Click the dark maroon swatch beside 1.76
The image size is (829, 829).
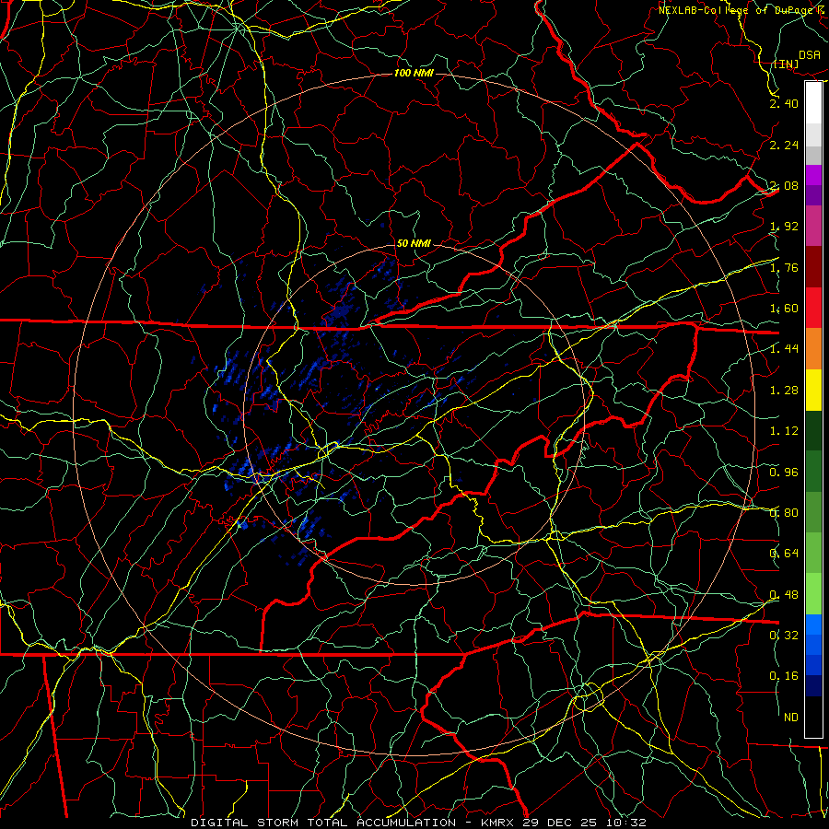pos(813,266)
